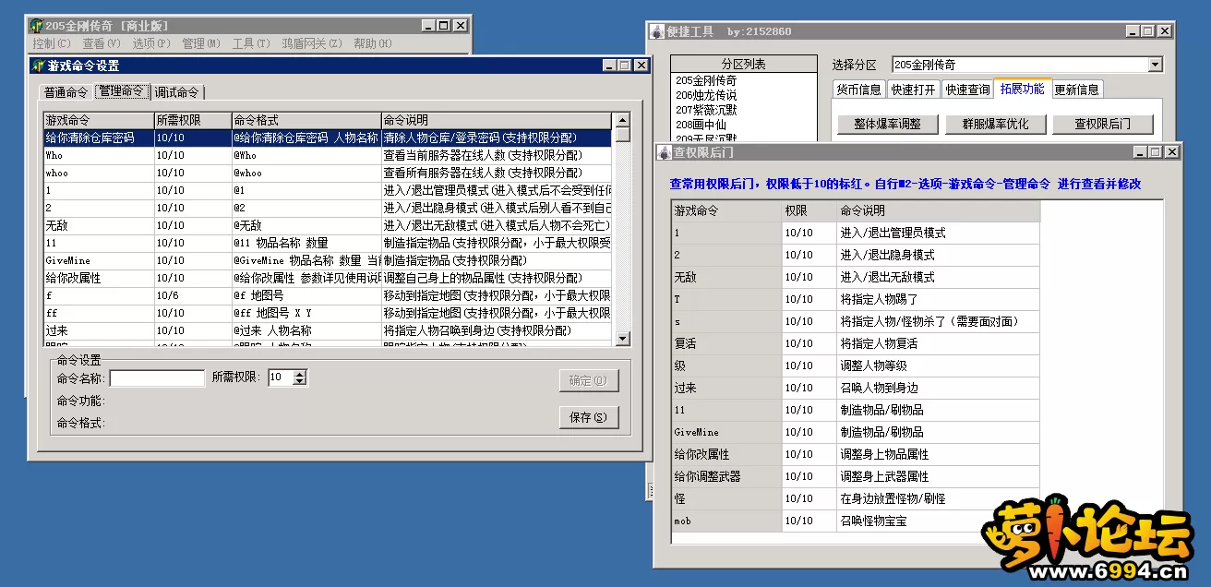Open the 管理(M) menu
This screenshot has width=1211, height=587.
pyautogui.click(x=201, y=43)
